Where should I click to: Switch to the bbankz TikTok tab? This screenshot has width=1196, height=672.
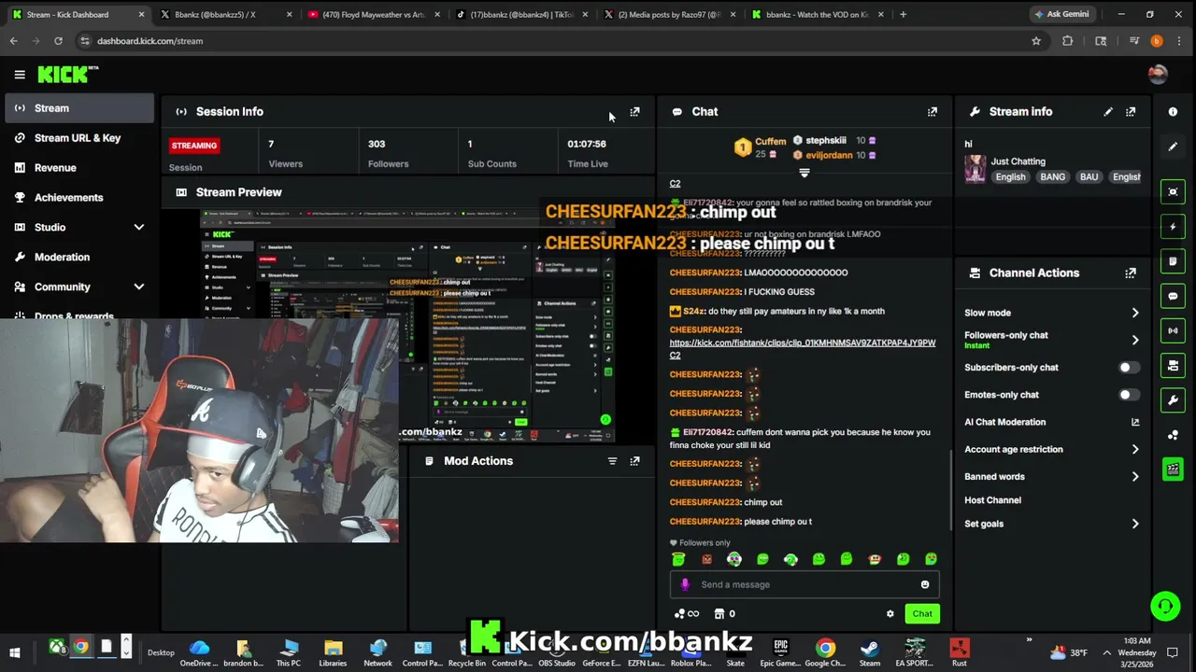(x=521, y=15)
